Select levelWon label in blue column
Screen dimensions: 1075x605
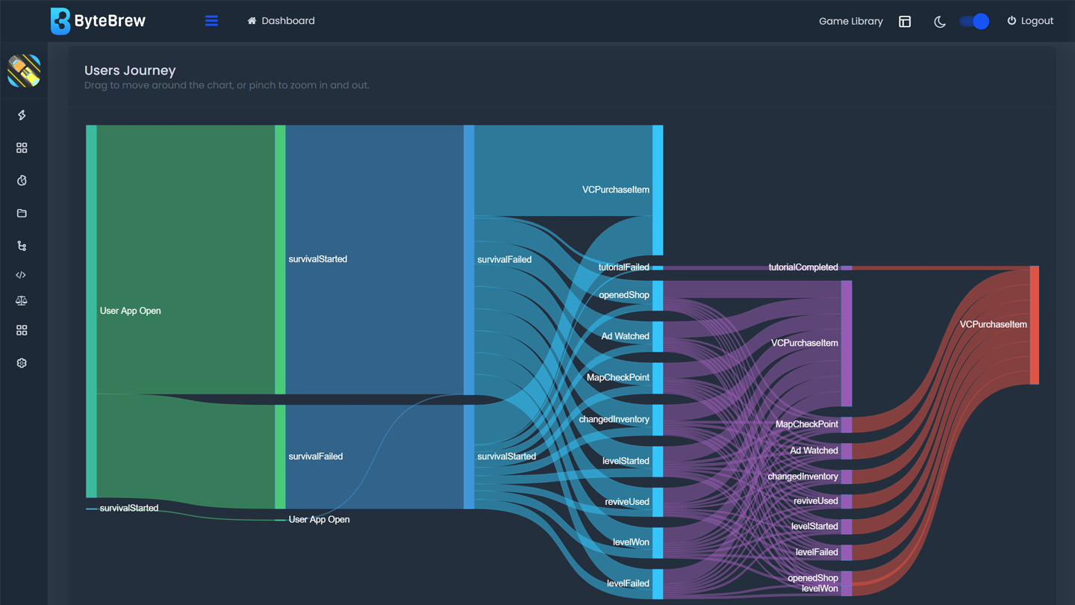point(631,542)
